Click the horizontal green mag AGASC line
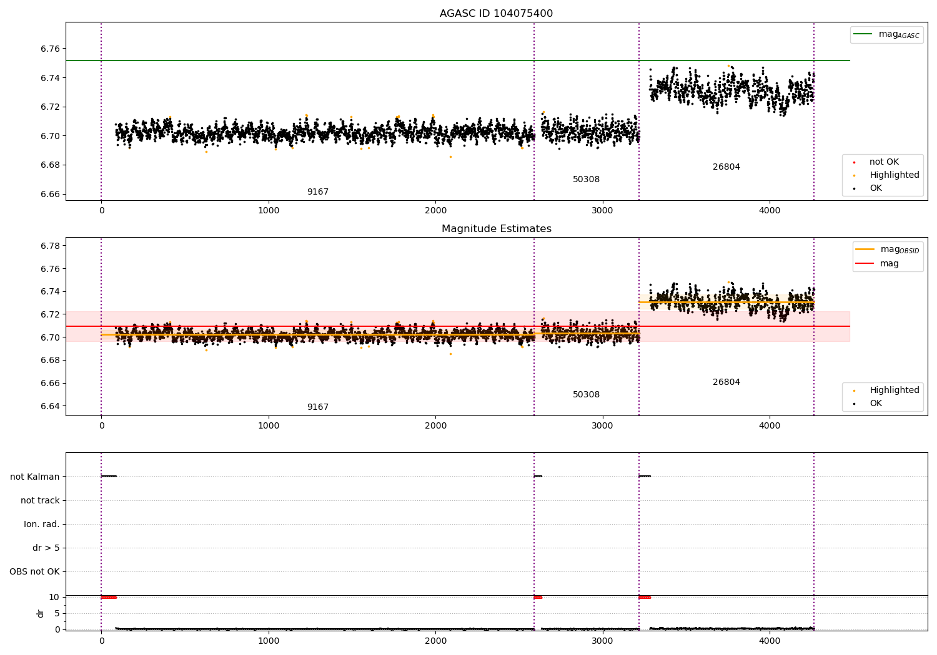Viewport: 937px width, 655px height. tap(458, 61)
